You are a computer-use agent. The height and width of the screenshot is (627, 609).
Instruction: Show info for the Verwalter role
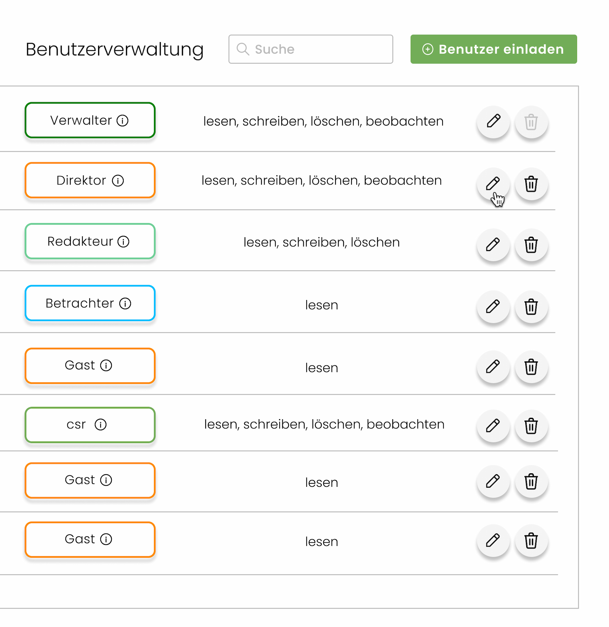(x=122, y=121)
